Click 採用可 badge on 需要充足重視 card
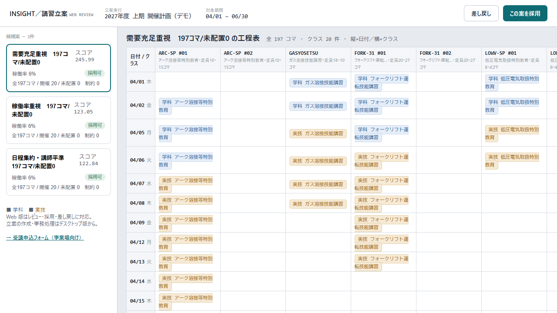557x313 pixels. [94, 73]
